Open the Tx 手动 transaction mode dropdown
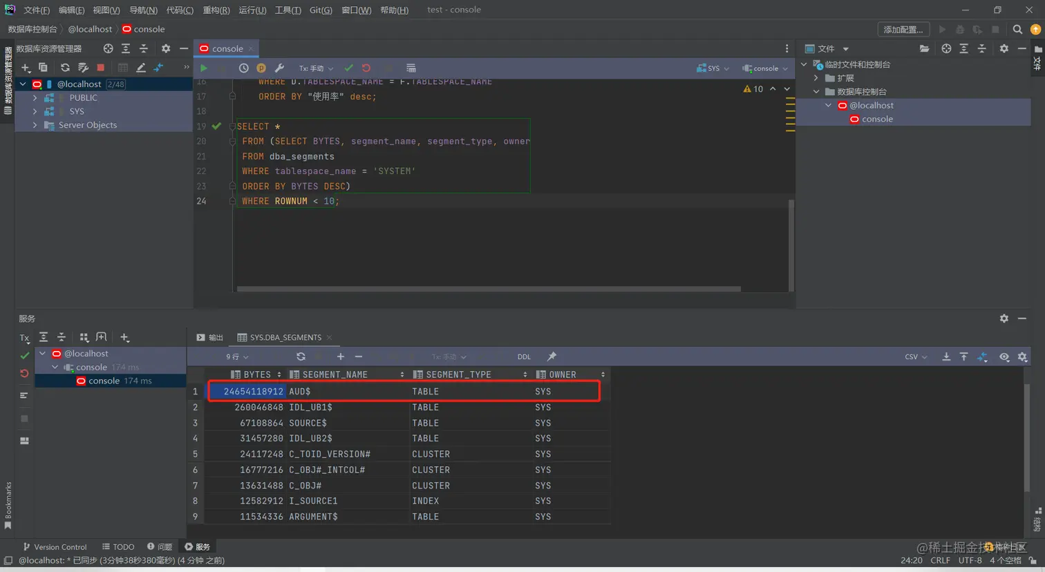This screenshot has height=572, width=1045. [316, 68]
